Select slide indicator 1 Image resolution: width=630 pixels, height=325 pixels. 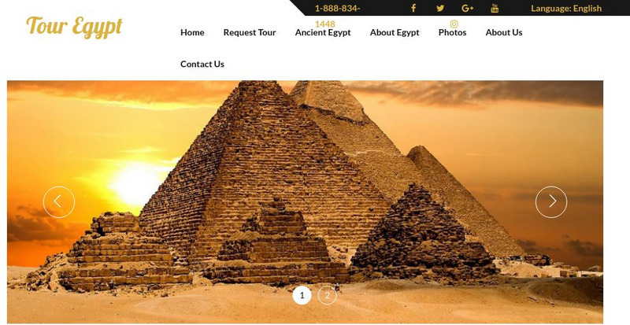point(302,296)
